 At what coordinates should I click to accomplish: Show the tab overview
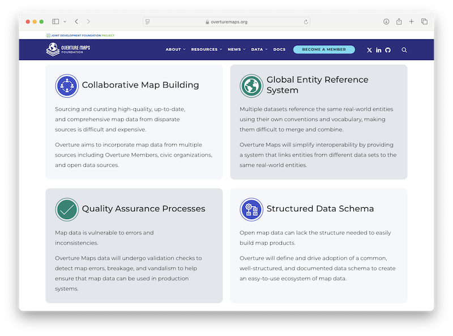(x=424, y=21)
